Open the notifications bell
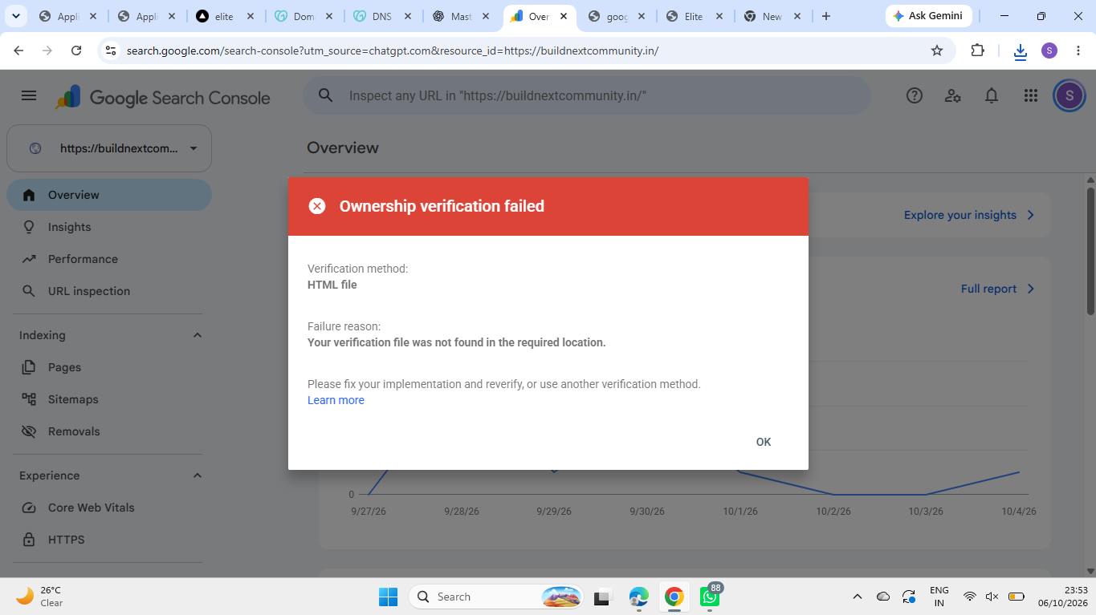Viewport: 1096px width, 615px height. click(x=992, y=96)
